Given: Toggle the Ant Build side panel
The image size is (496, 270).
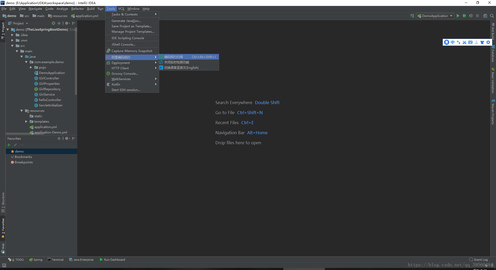Looking at the screenshot, I should click(493, 31).
